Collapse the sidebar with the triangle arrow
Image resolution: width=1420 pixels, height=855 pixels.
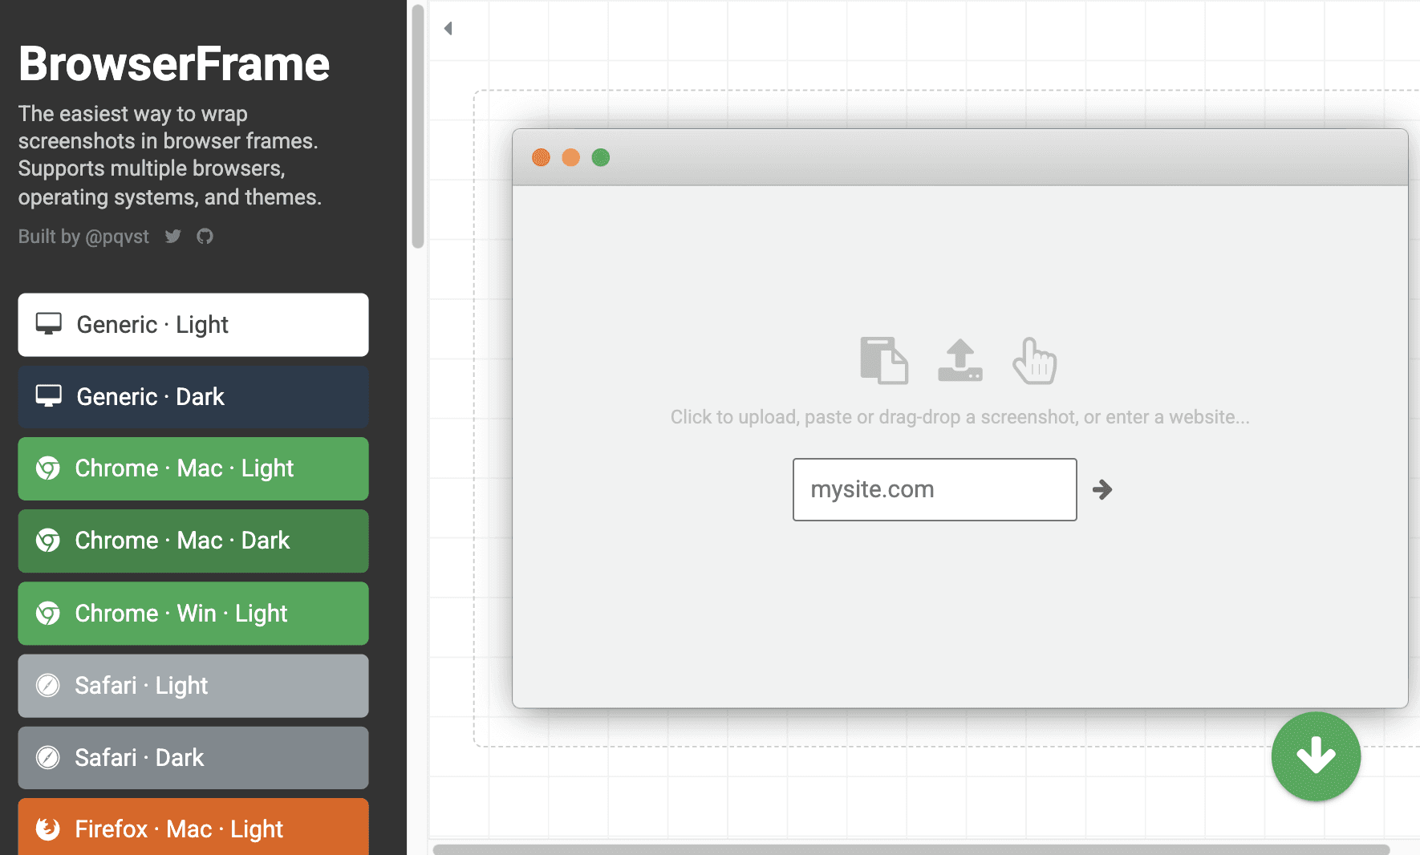coord(448,29)
